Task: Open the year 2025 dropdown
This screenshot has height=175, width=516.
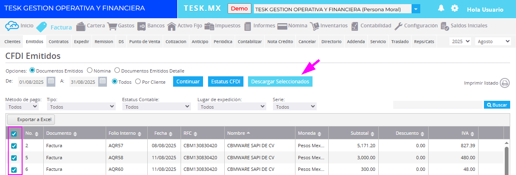Action: coord(460,41)
